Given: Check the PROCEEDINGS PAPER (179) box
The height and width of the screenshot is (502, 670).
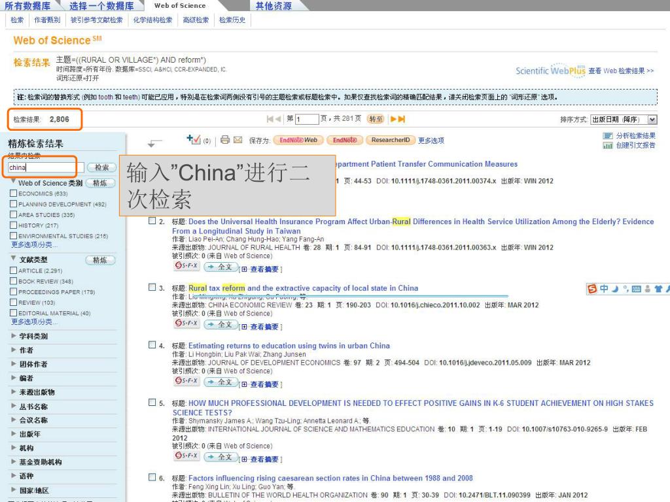Looking at the screenshot, I should coord(13,292).
